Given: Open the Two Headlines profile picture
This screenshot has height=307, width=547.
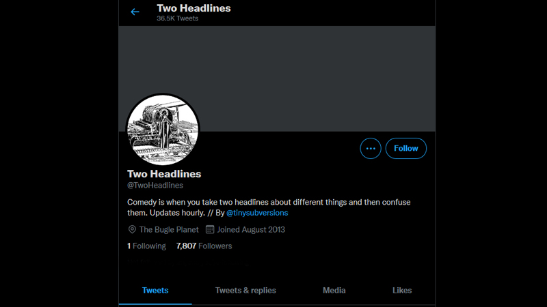Looking at the screenshot, I should [x=163, y=130].
